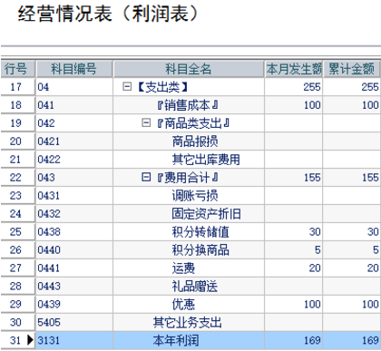Click monthly amount 155 for 费用合计
381x351 pixels.
pos(312,177)
